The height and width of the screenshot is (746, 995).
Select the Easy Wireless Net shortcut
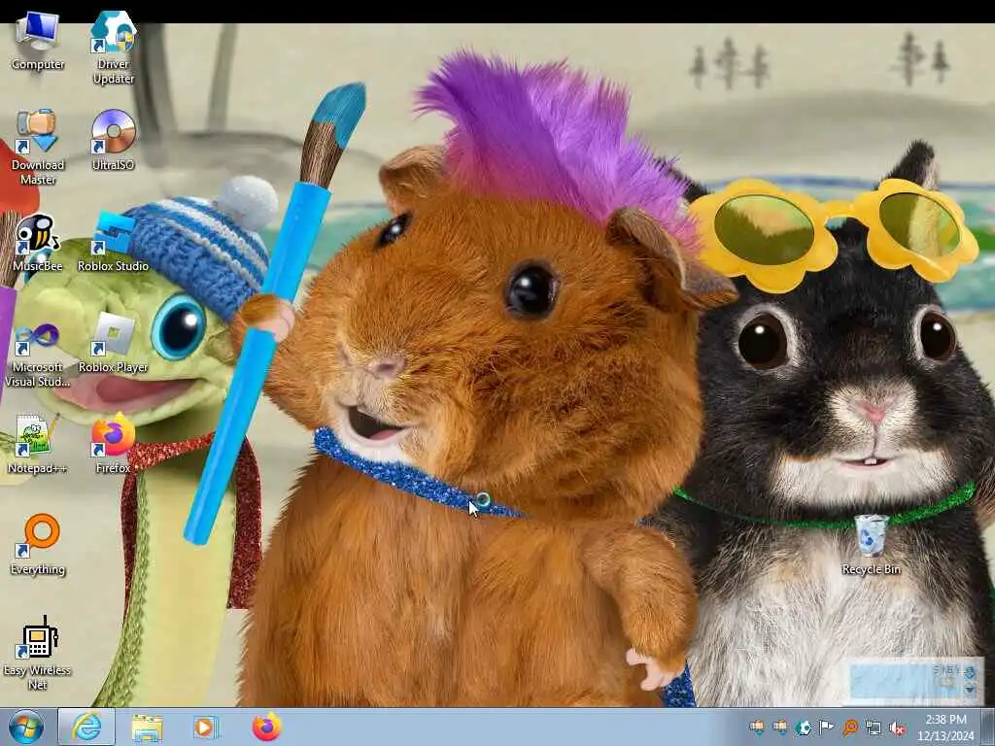(x=38, y=654)
